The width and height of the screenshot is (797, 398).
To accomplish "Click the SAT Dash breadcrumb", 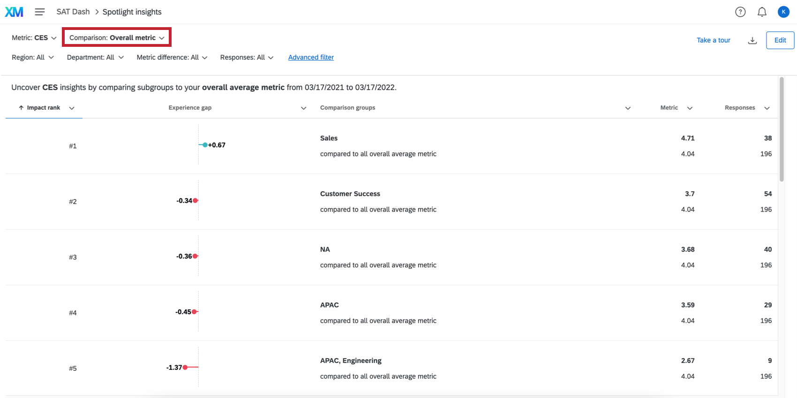I will (x=73, y=12).
